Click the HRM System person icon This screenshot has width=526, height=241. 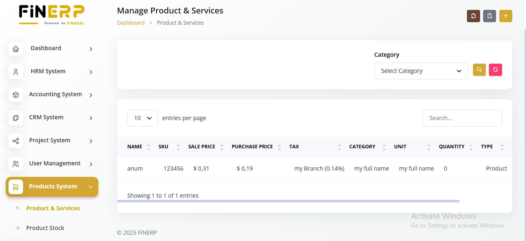point(16,72)
